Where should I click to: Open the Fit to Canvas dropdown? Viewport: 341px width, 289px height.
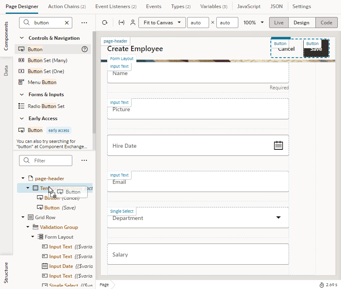point(162,22)
